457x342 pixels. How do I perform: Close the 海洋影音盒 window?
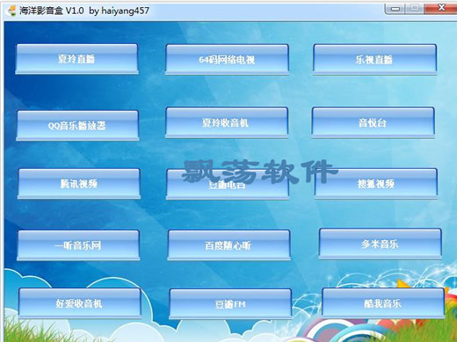click(x=441, y=8)
